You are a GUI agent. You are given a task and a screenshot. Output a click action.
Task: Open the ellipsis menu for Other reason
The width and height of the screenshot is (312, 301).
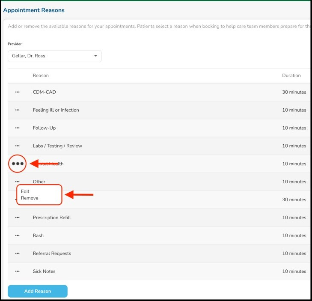18,182
